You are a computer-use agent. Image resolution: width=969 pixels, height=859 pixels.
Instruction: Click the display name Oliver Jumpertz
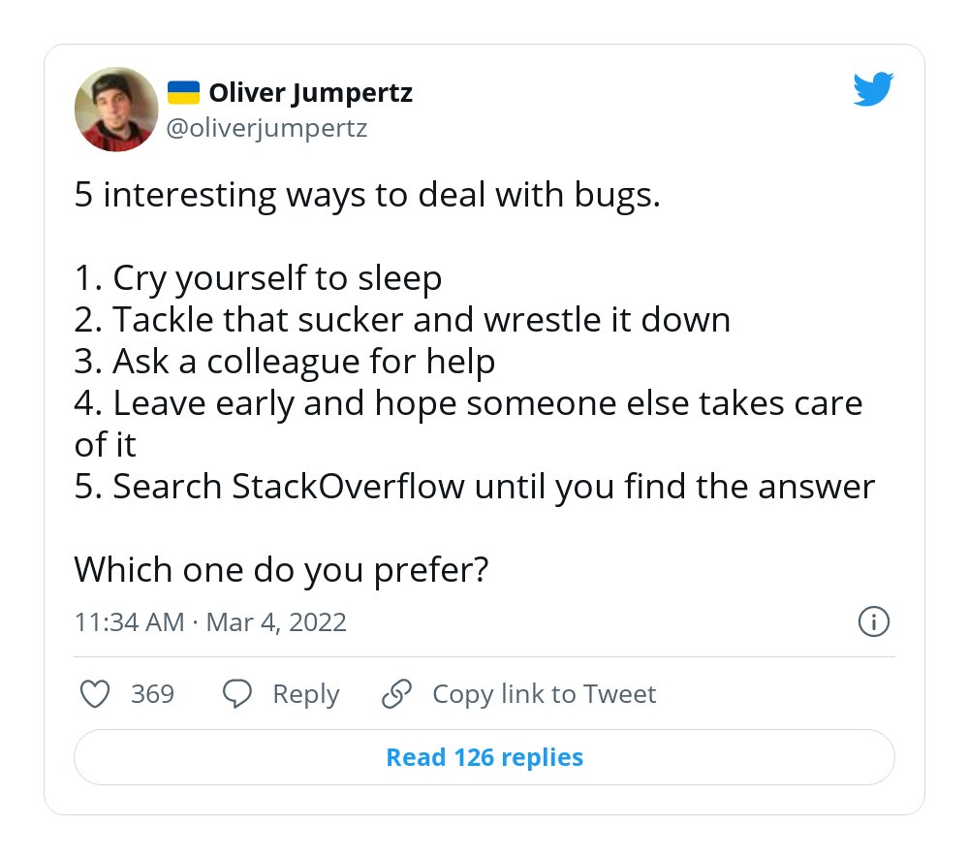pos(311,92)
